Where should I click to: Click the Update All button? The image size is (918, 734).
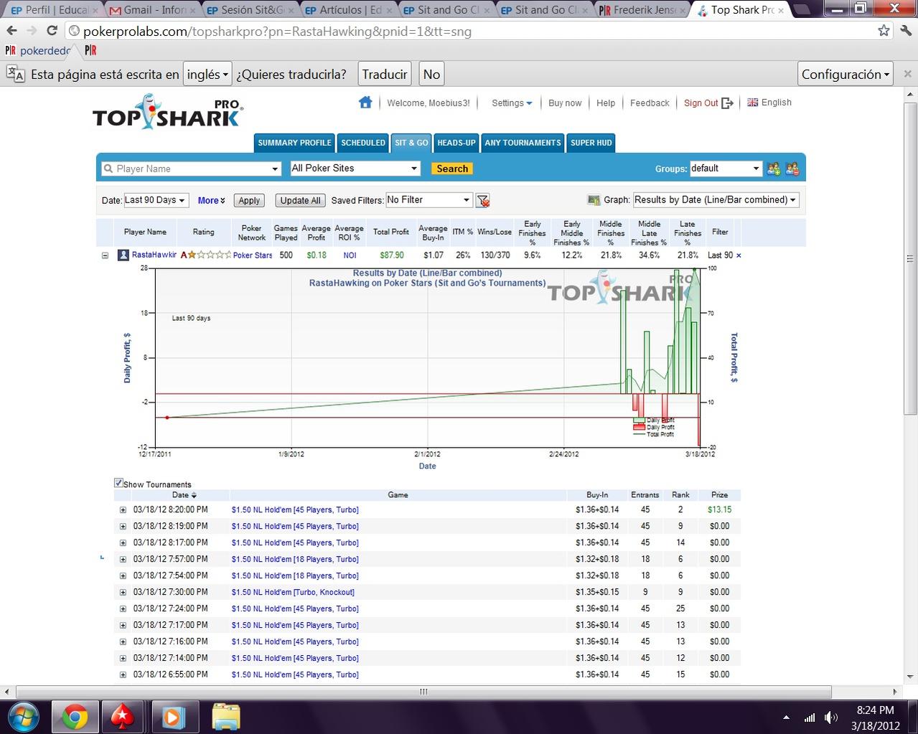(x=301, y=201)
